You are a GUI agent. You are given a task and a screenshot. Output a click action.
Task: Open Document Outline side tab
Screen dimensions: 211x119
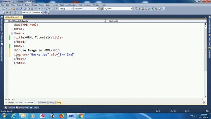[2, 52]
